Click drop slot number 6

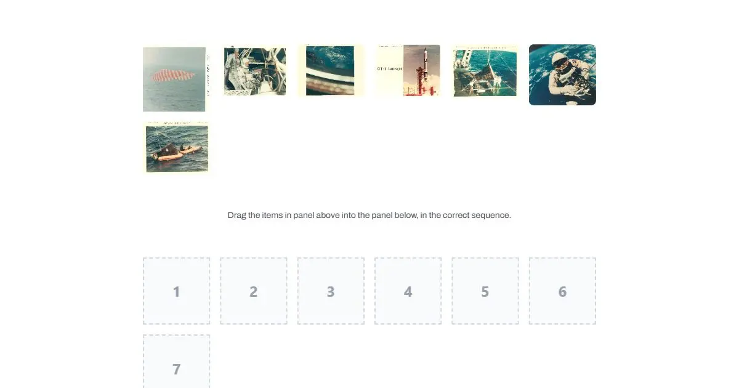click(x=562, y=291)
